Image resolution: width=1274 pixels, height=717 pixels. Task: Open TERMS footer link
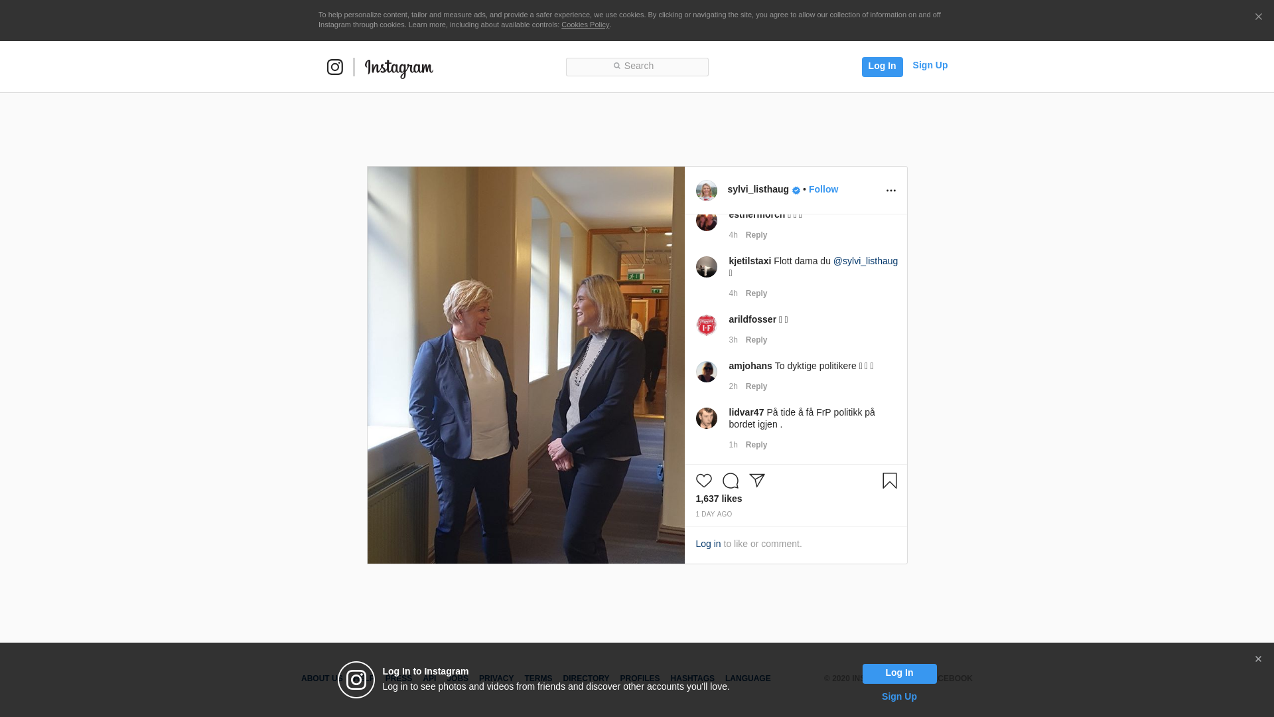[x=538, y=678]
